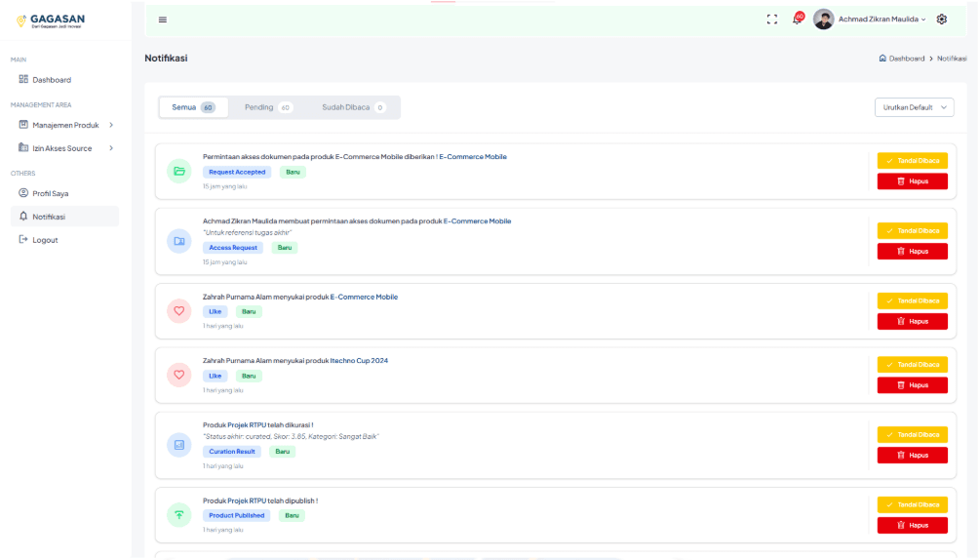
Task: Click Like badge in E-Commerce Mobile notification
Action: [215, 311]
